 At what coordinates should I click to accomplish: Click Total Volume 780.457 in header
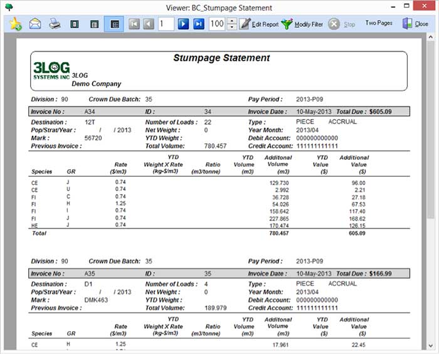pos(215,146)
